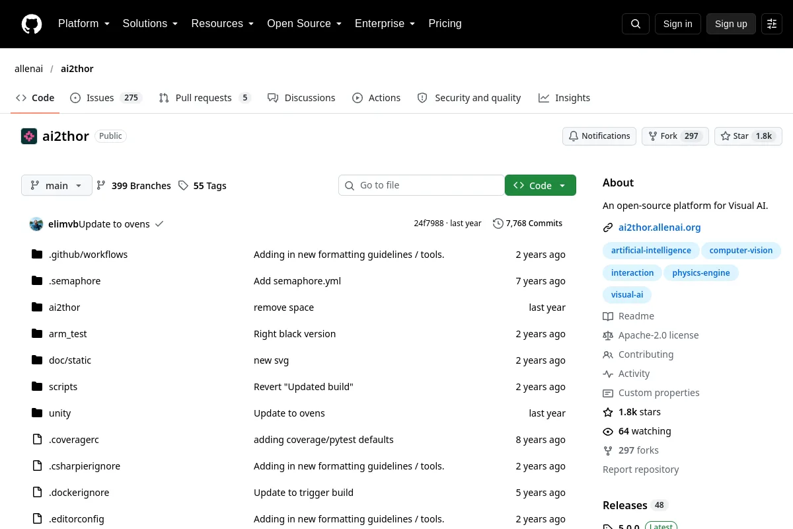Expand the Platform menu

(x=83, y=24)
